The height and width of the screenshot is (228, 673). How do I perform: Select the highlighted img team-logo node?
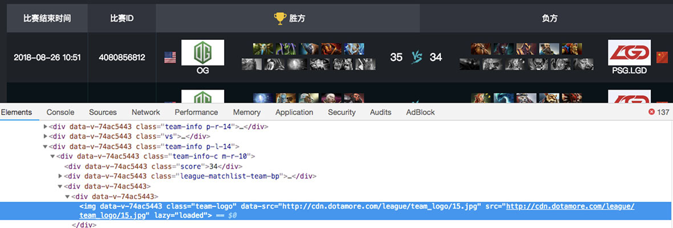(336, 211)
